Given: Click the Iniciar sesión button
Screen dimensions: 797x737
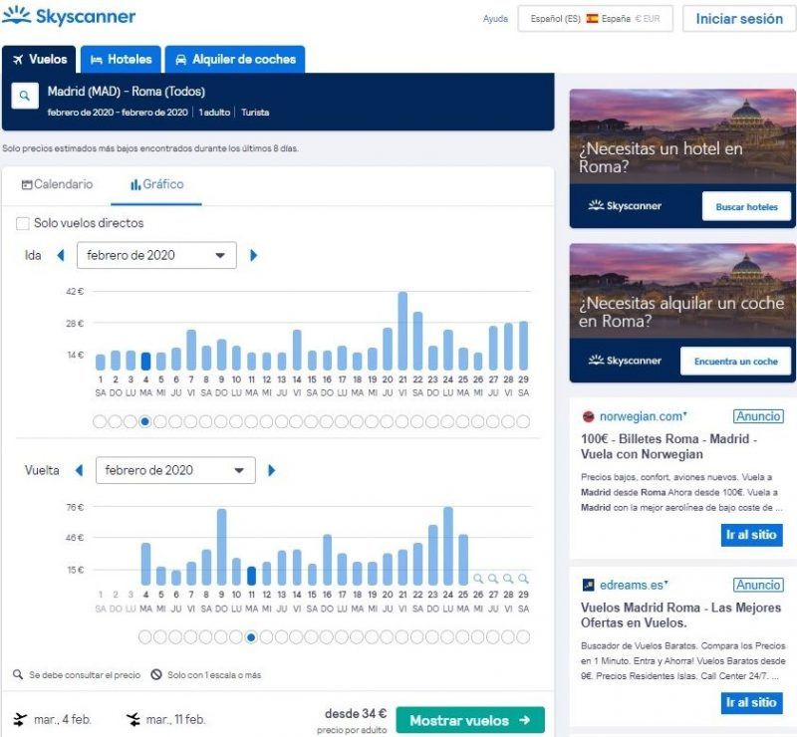Looking at the screenshot, I should (739, 19).
